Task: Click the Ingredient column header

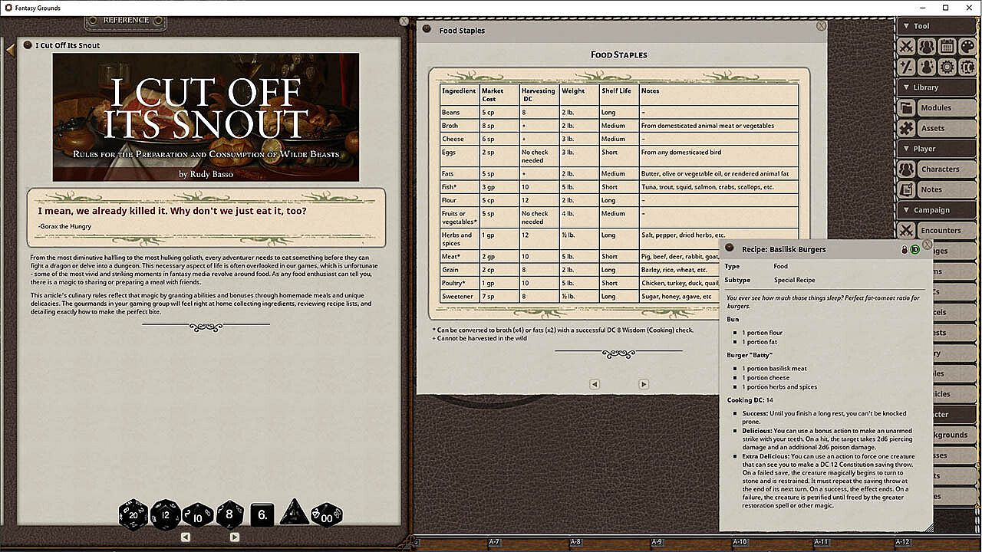Action: tap(460, 95)
